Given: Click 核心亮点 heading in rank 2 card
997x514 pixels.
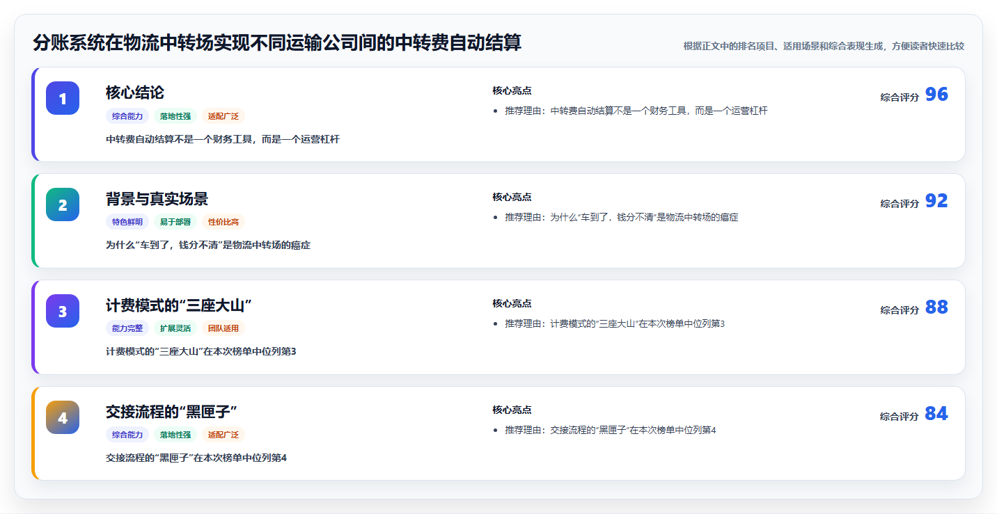Looking at the screenshot, I should [x=512, y=197].
